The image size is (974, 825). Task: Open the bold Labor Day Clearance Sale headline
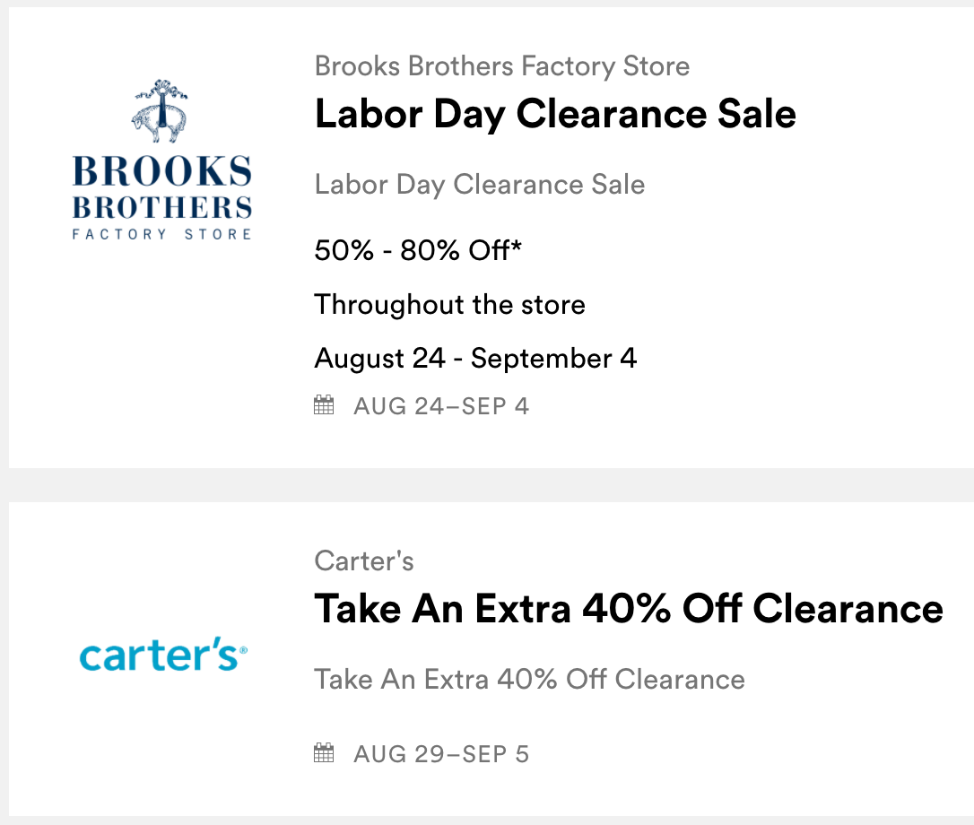pos(555,114)
